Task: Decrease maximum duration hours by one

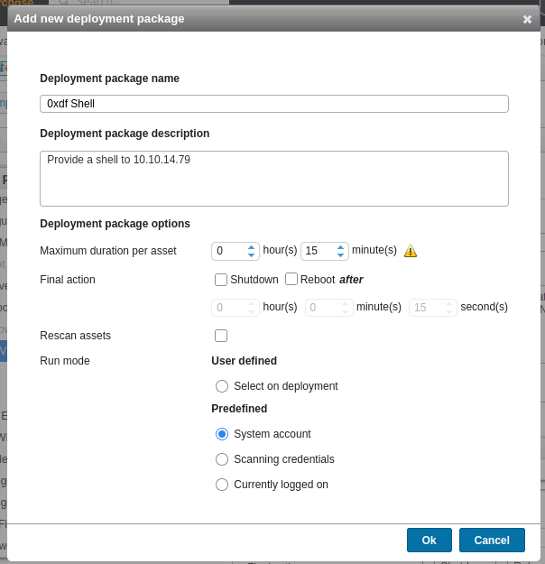Action: point(252,255)
